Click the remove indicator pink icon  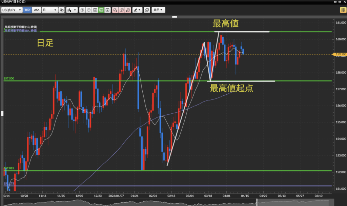point(128,10)
